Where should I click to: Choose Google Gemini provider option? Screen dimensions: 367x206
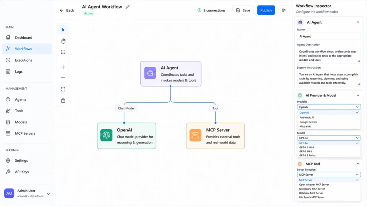[329, 122]
